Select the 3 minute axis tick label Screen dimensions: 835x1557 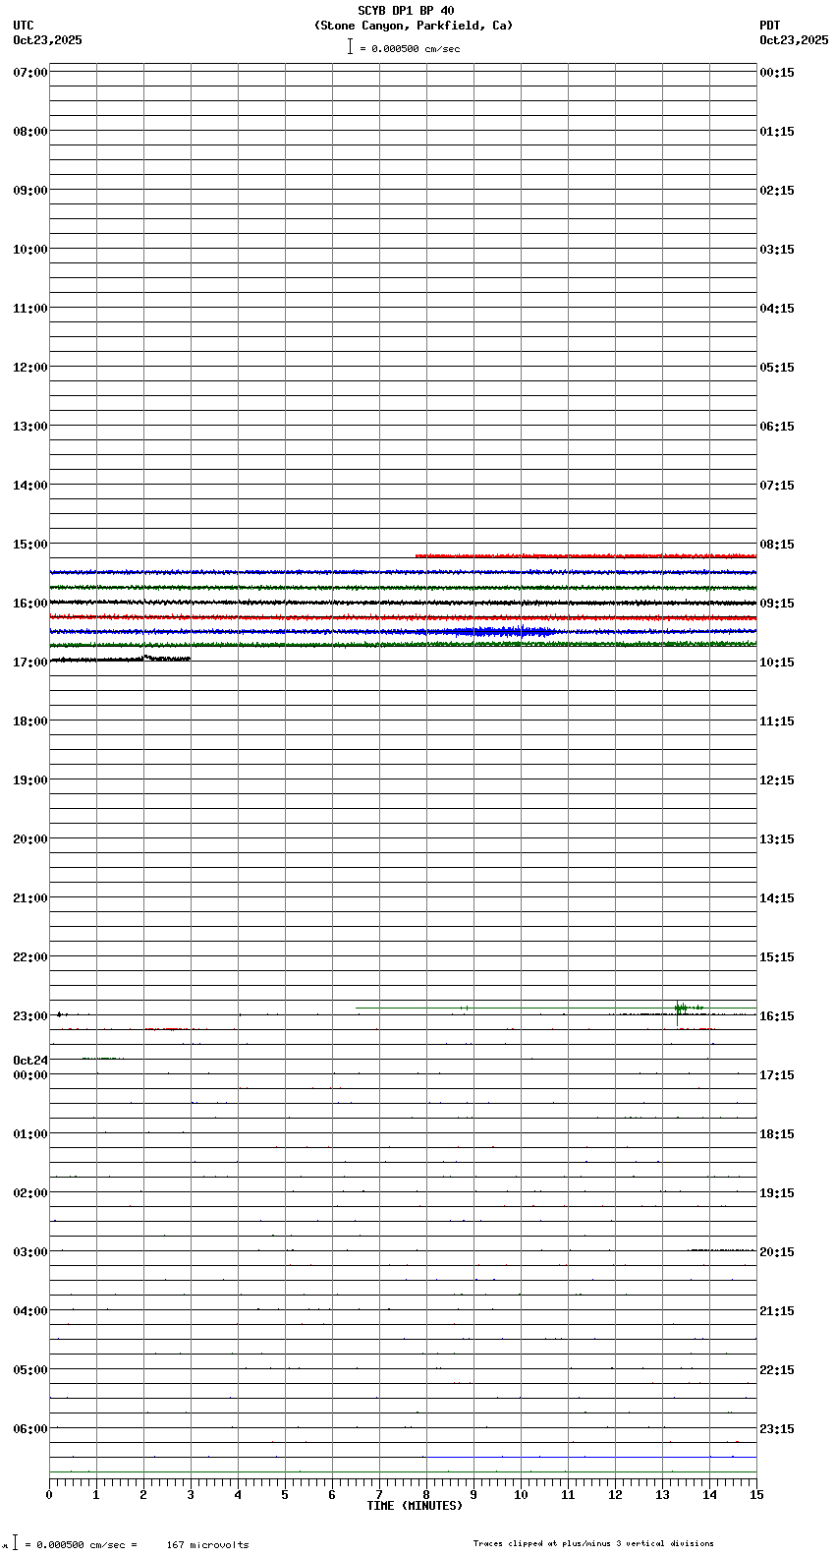click(191, 1495)
